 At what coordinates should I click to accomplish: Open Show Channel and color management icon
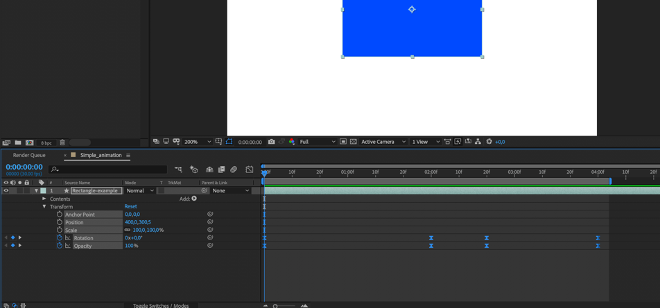[292, 142]
